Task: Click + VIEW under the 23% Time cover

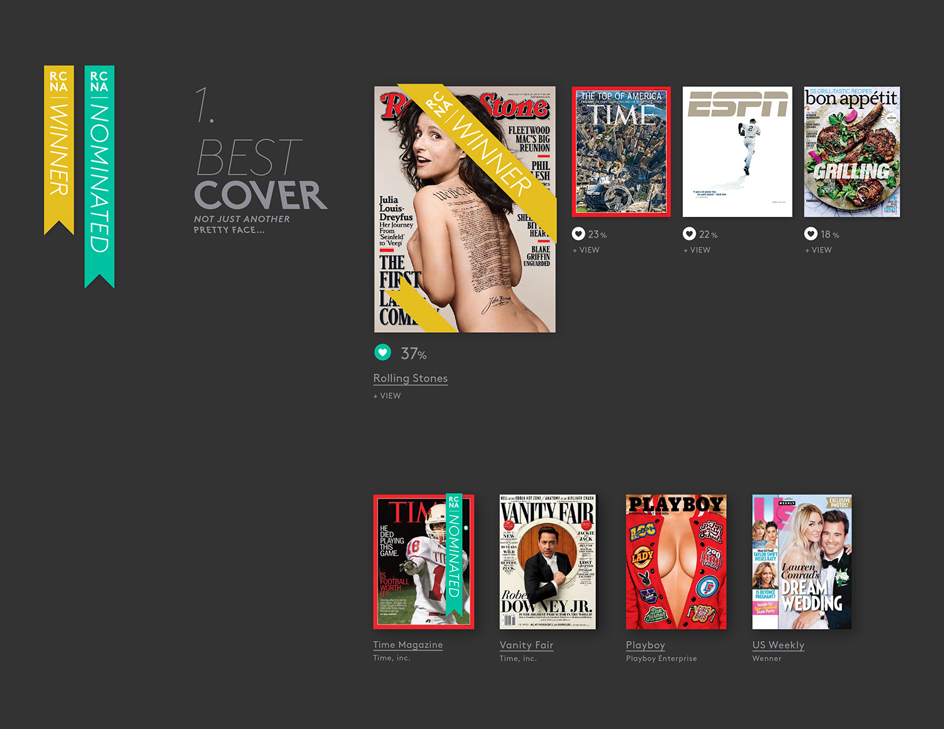Action: [586, 250]
